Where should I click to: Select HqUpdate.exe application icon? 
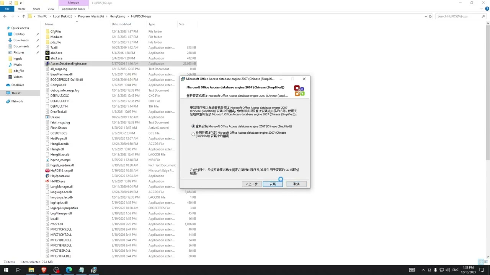click(47, 176)
